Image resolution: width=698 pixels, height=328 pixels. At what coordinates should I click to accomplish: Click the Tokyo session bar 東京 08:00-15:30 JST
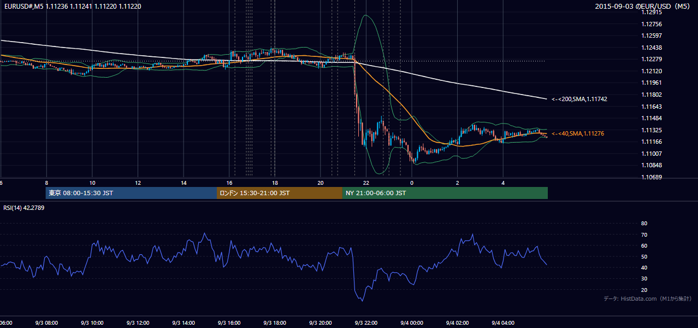point(131,193)
